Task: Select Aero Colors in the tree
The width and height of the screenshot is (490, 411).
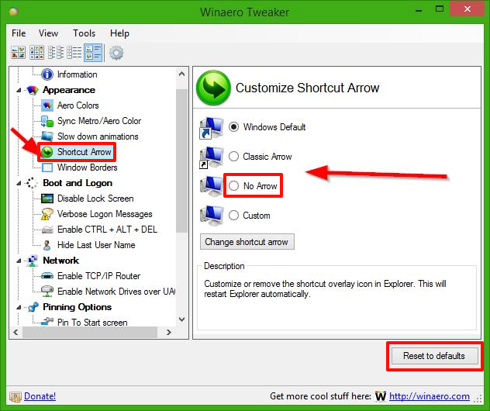Action: 78,105
